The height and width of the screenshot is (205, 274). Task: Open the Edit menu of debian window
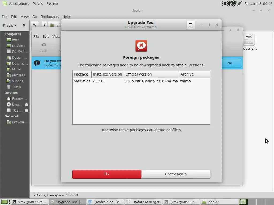(x=14, y=17)
